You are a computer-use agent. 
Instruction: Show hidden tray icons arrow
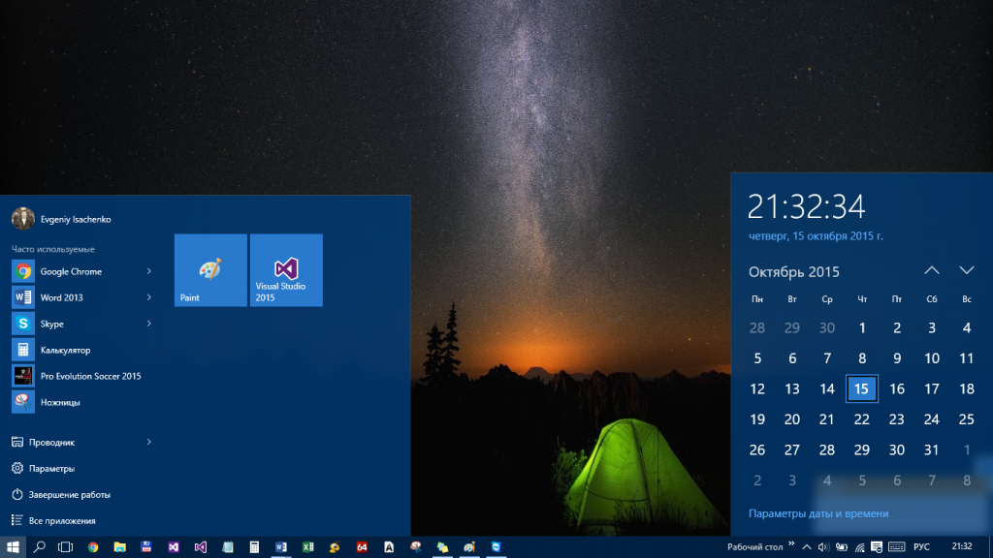(x=806, y=547)
